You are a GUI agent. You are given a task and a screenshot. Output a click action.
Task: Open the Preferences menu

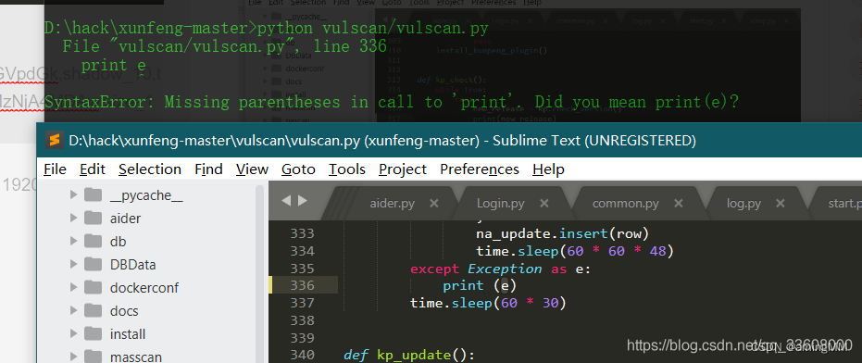(x=480, y=169)
